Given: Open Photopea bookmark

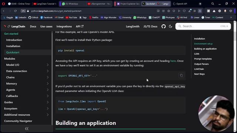Looking at the screenshot, I should pyautogui.click(x=168, y=17).
